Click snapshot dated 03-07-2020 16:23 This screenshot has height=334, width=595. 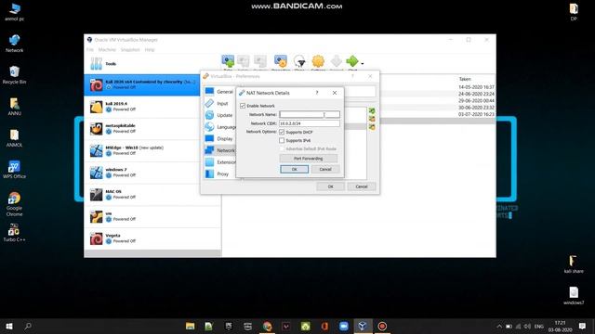[x=476, y=114]
